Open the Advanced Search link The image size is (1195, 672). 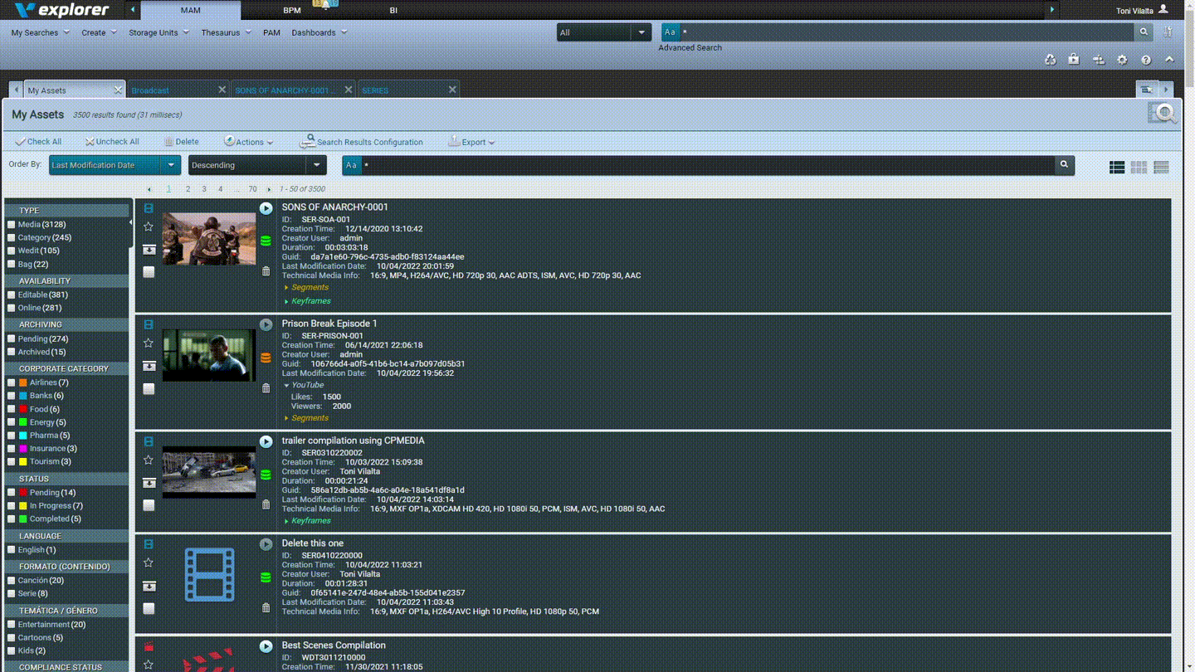[690, 47]
